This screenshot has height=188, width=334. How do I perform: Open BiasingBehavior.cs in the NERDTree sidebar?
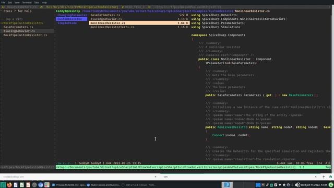point(19,31)
